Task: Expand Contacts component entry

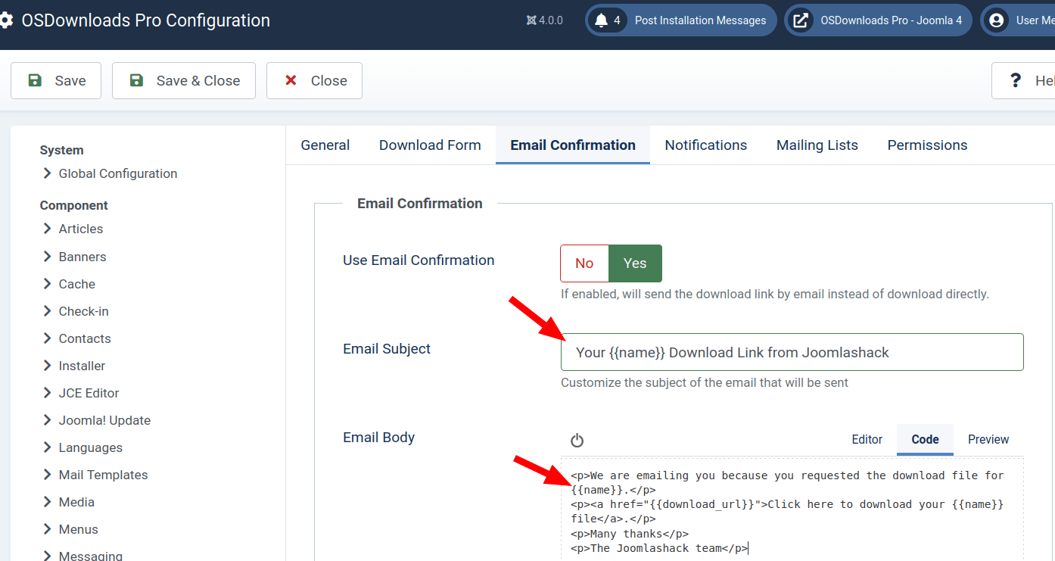Action: tap(77, 338)
